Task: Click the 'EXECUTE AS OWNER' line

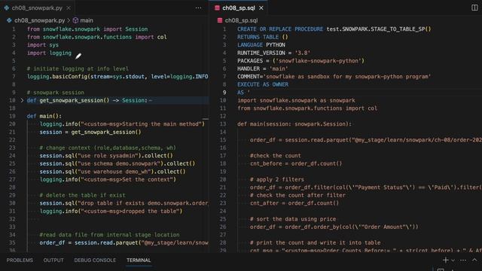Action: pyautogui.click(x=263, y=84)
